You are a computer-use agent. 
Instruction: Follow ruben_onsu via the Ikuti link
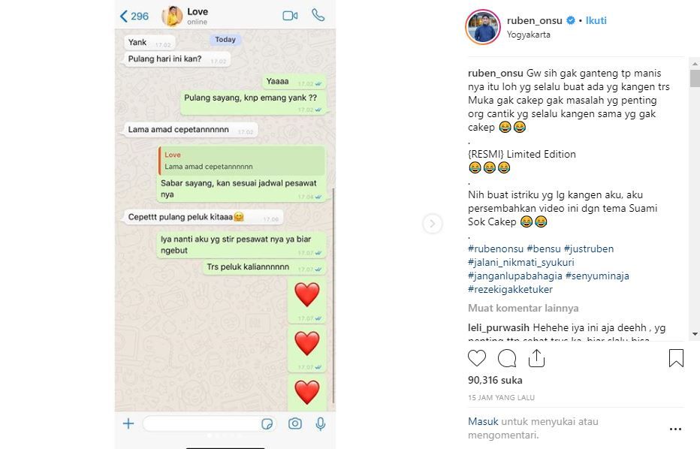click(x=596, y=20)
